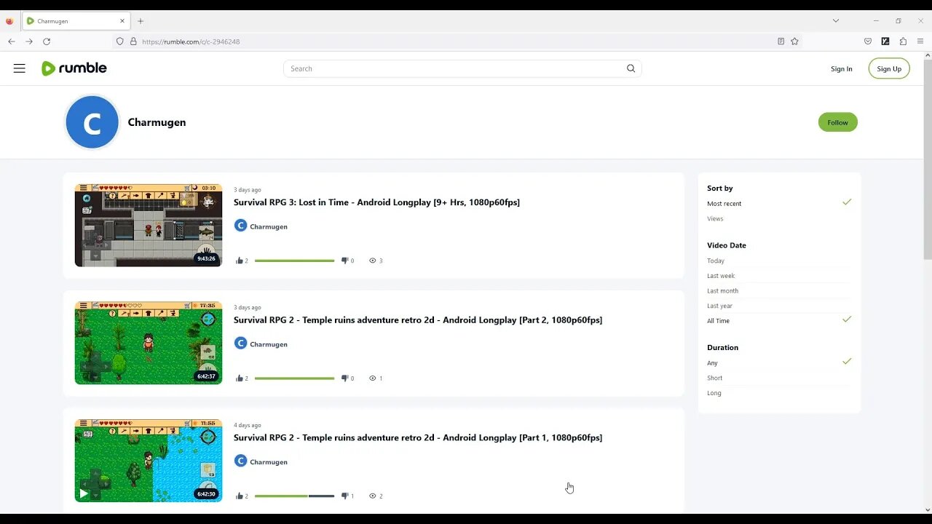Bookmark this page with the star icon
The width and height of the screenshot is (932, 524).
coord(794,41)
